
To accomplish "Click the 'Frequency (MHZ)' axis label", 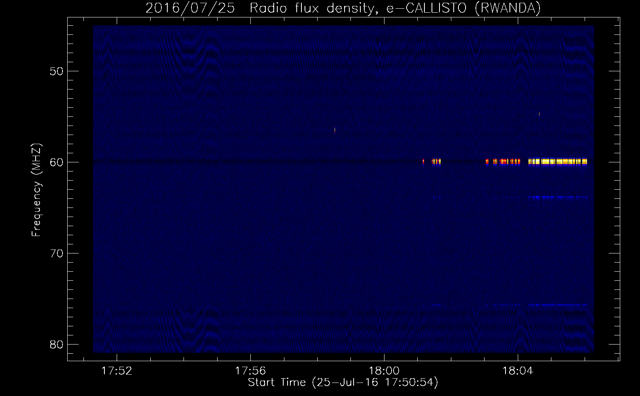I will [36, 190].
